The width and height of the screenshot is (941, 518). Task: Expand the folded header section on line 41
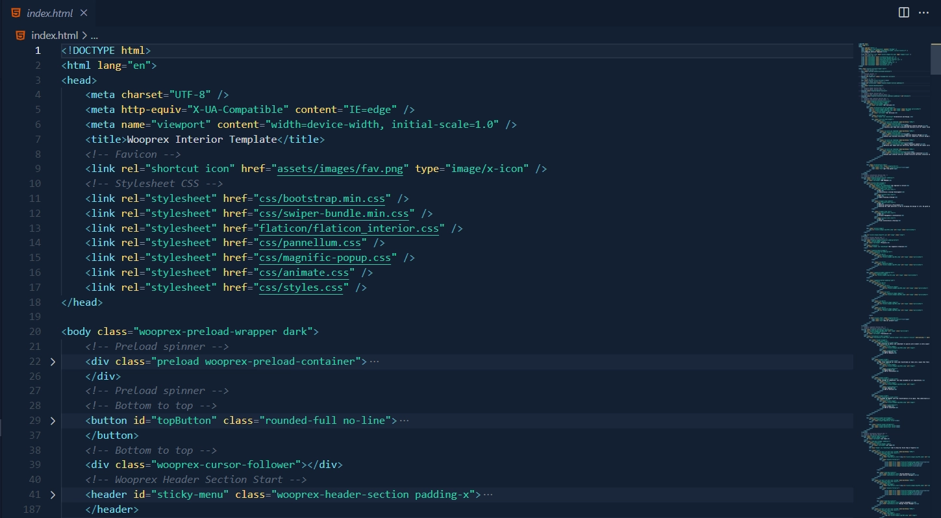53,494
